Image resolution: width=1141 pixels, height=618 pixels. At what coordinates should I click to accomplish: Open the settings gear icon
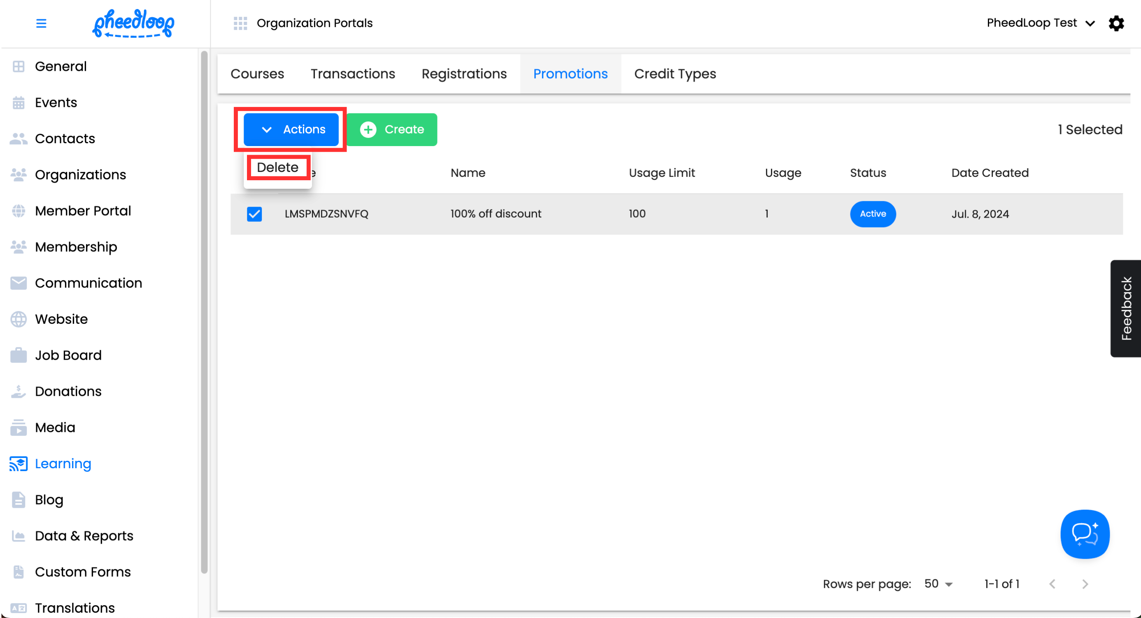pos(1116,23)
